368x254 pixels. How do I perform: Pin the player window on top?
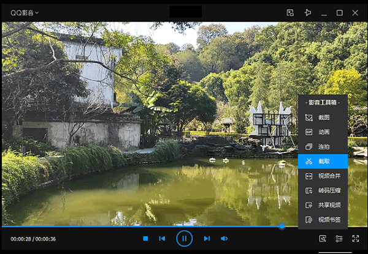click(x=308, y=12)
